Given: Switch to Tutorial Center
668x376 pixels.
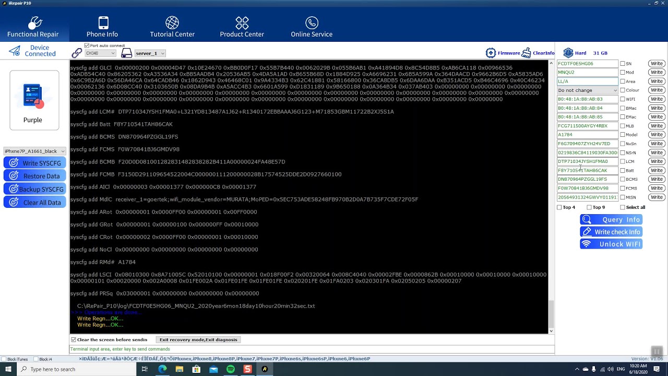Looking at the screenshot, I should [172, 27].
